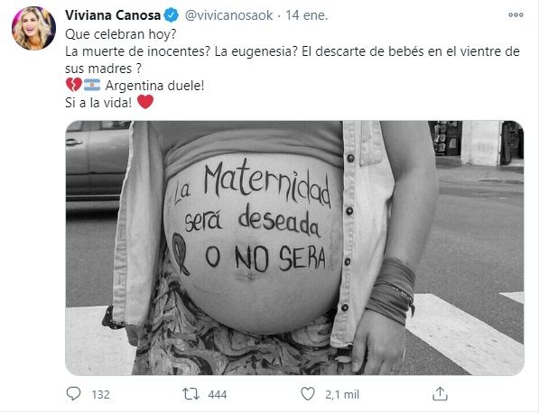The width and height of the screenshot is (539, 413).
Task: Click the 132 replies count
Action: [101, 394]
